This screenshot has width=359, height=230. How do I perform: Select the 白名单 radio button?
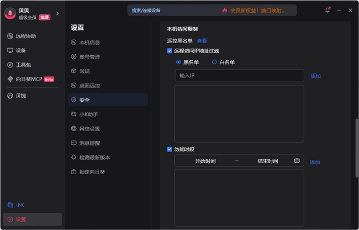coord(214,62)
